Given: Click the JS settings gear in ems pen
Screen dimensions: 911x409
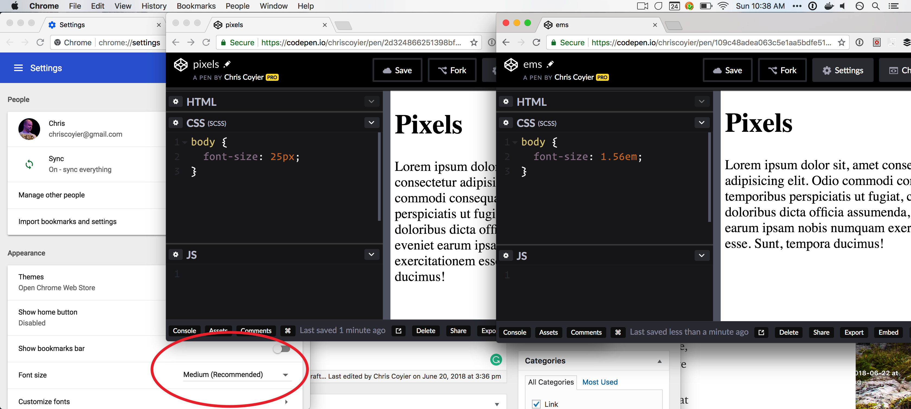Looking at the screenshot, I should pos(506,255).
